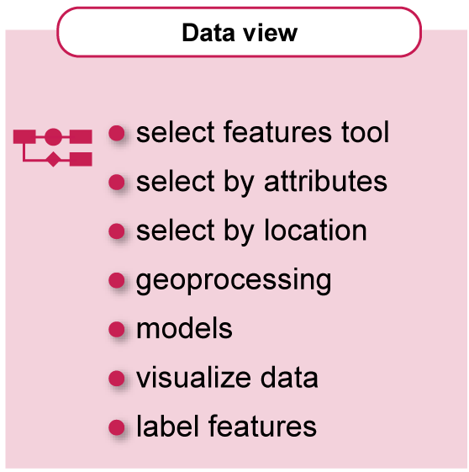Click the 'models' list entry
The height and width of the screenshot is (472, 469).
pyautogui.click(x=184, y=329)
